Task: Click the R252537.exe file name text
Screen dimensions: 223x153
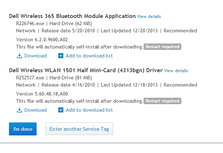Action: (x=30, y=78)
